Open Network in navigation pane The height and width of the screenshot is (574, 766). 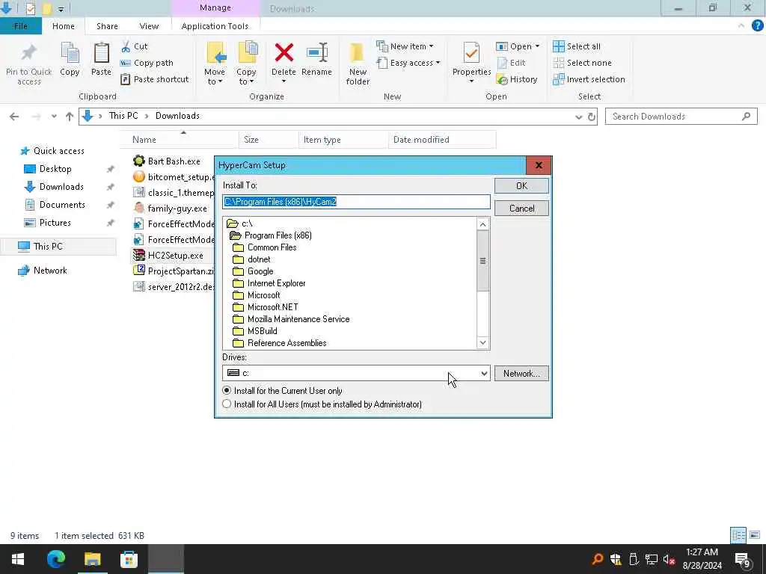click(x=50, y=271)
